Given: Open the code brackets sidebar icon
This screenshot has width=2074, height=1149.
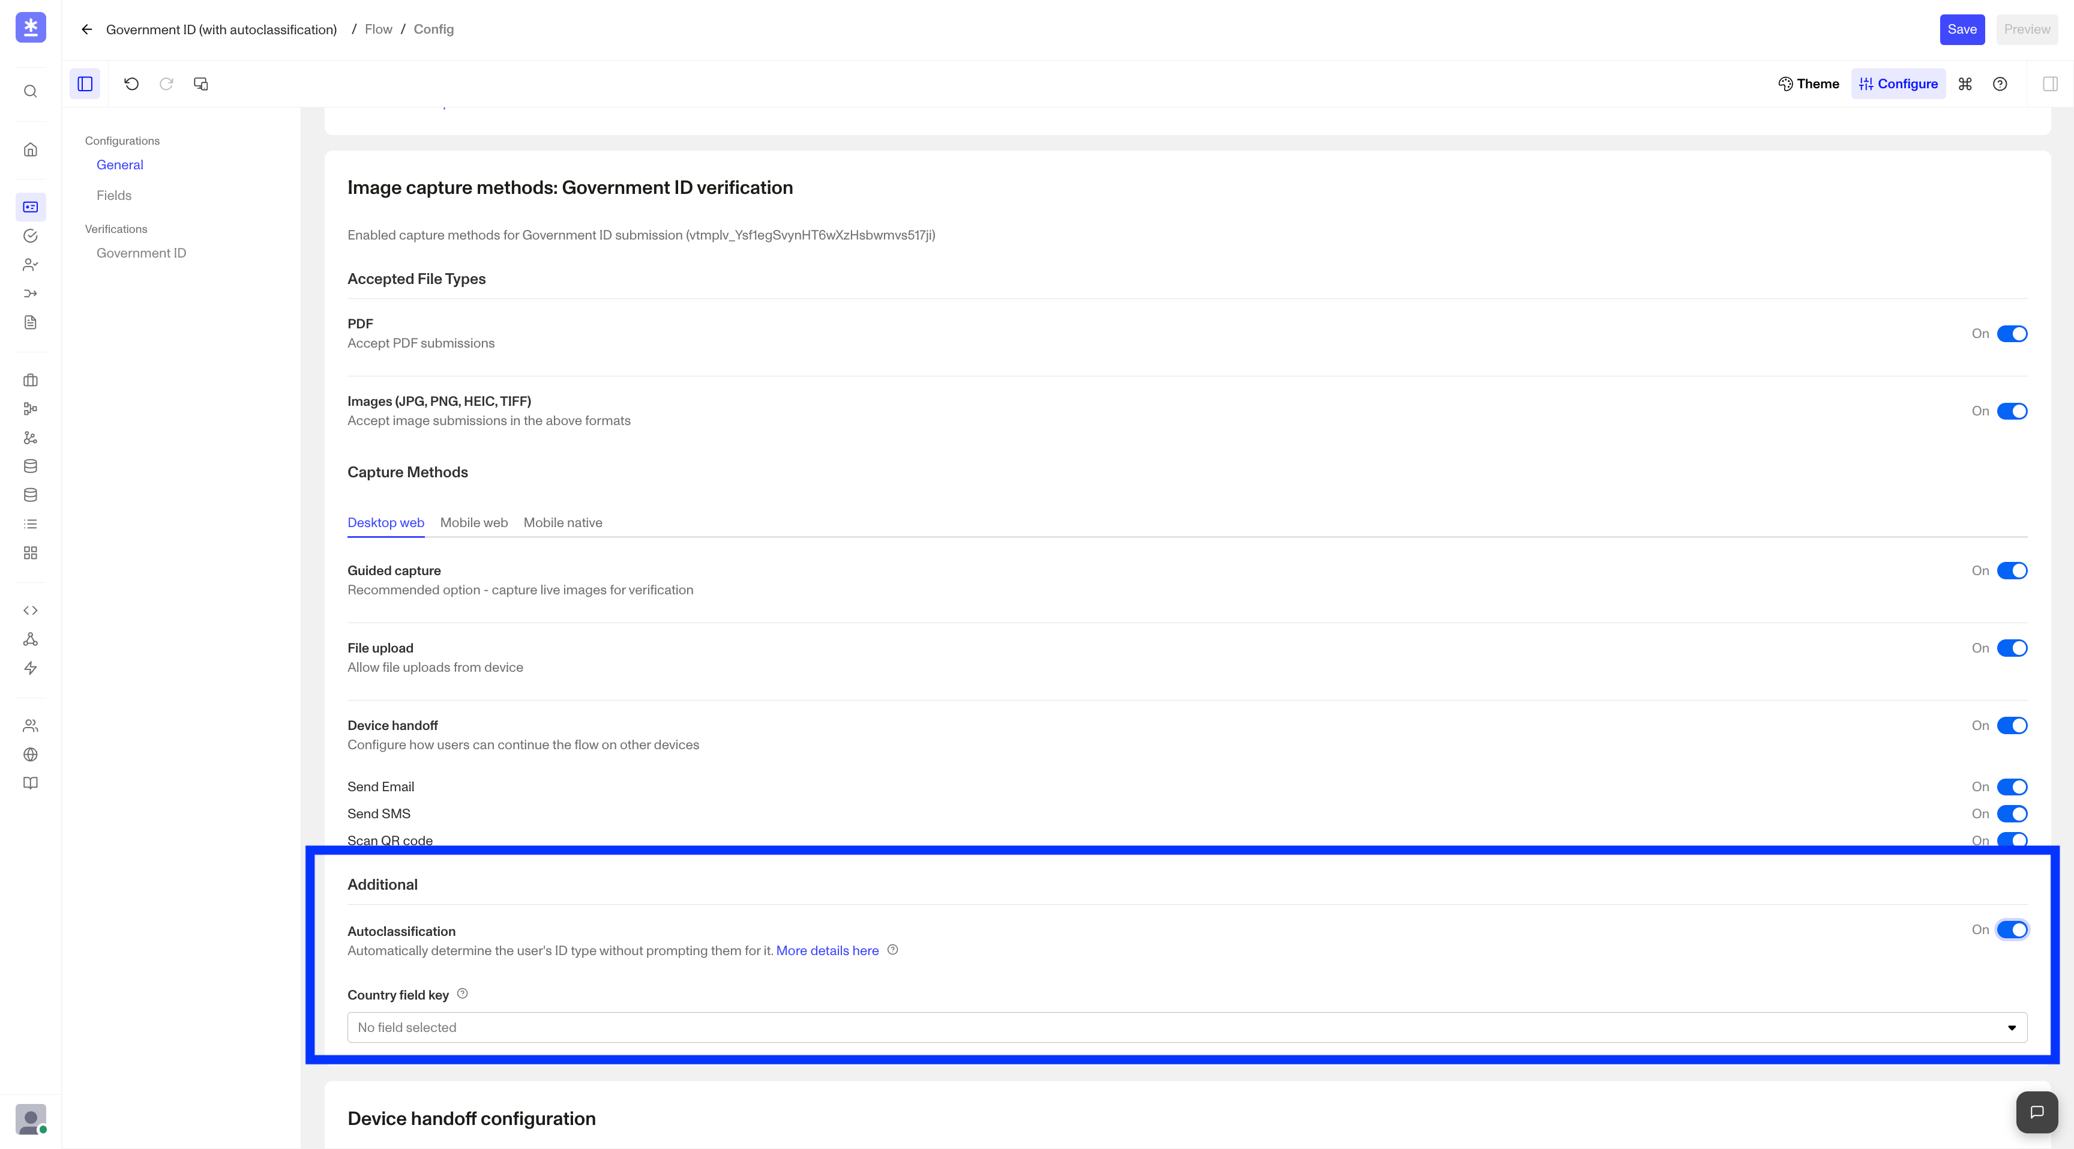Looking at the screenshot, I should [x=31, y=611].
